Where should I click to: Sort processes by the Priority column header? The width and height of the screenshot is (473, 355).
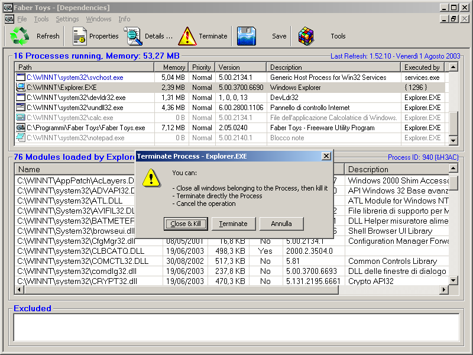pos(201,67)
